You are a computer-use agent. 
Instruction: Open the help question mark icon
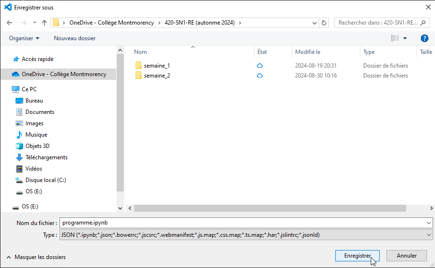(425, 38)
